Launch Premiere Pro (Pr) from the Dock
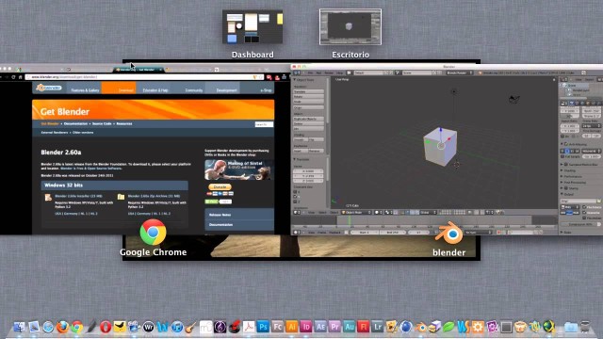 pos(334,327)
